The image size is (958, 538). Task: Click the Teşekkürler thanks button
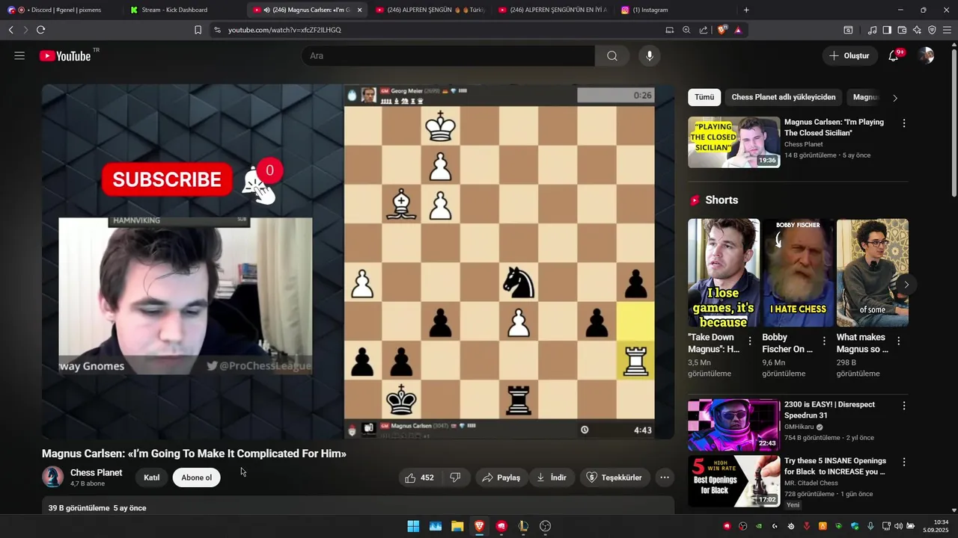[614, 477]
